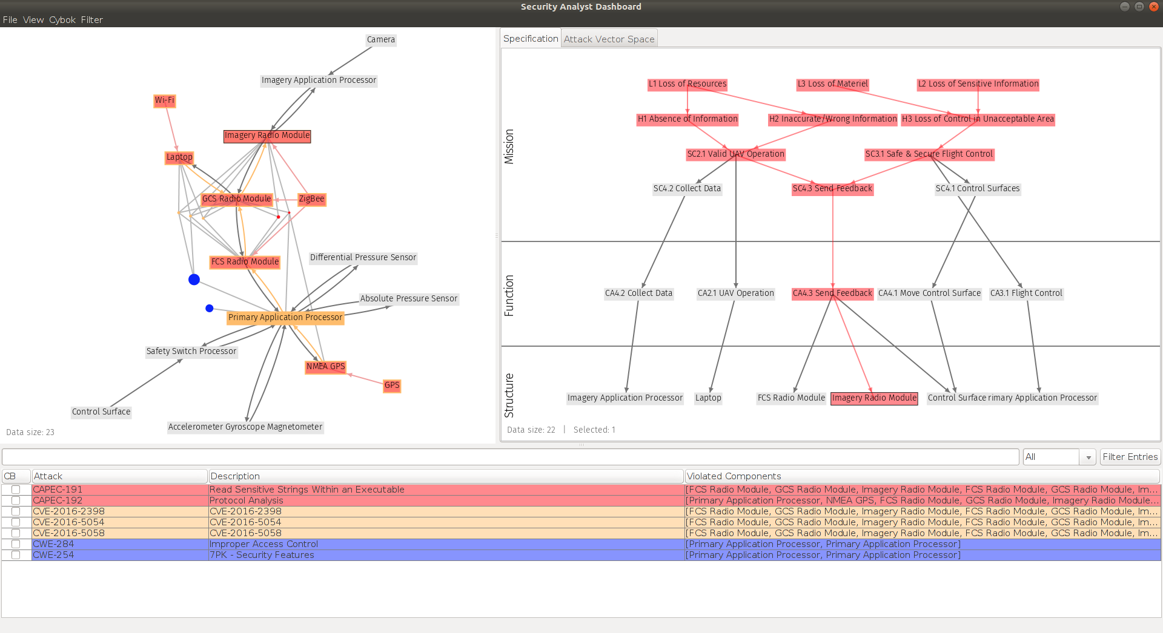The width and height of the screenshot is (1163, 633).
Task: Tick the checkbox for CAPEC-191 row
Action: tap(16, 490)
